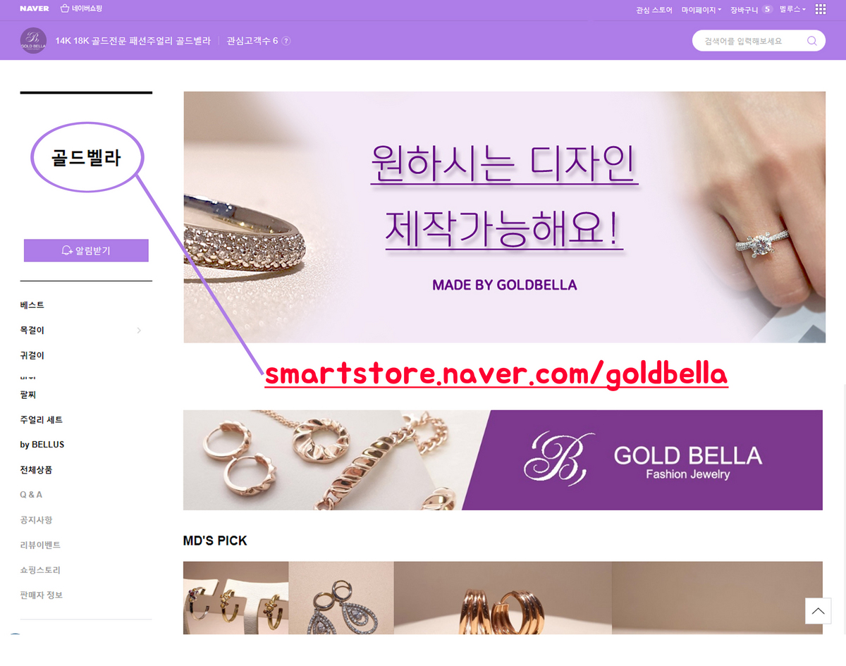
Task: Click the 알림받기 notification bell button
Action: point(86,250)
